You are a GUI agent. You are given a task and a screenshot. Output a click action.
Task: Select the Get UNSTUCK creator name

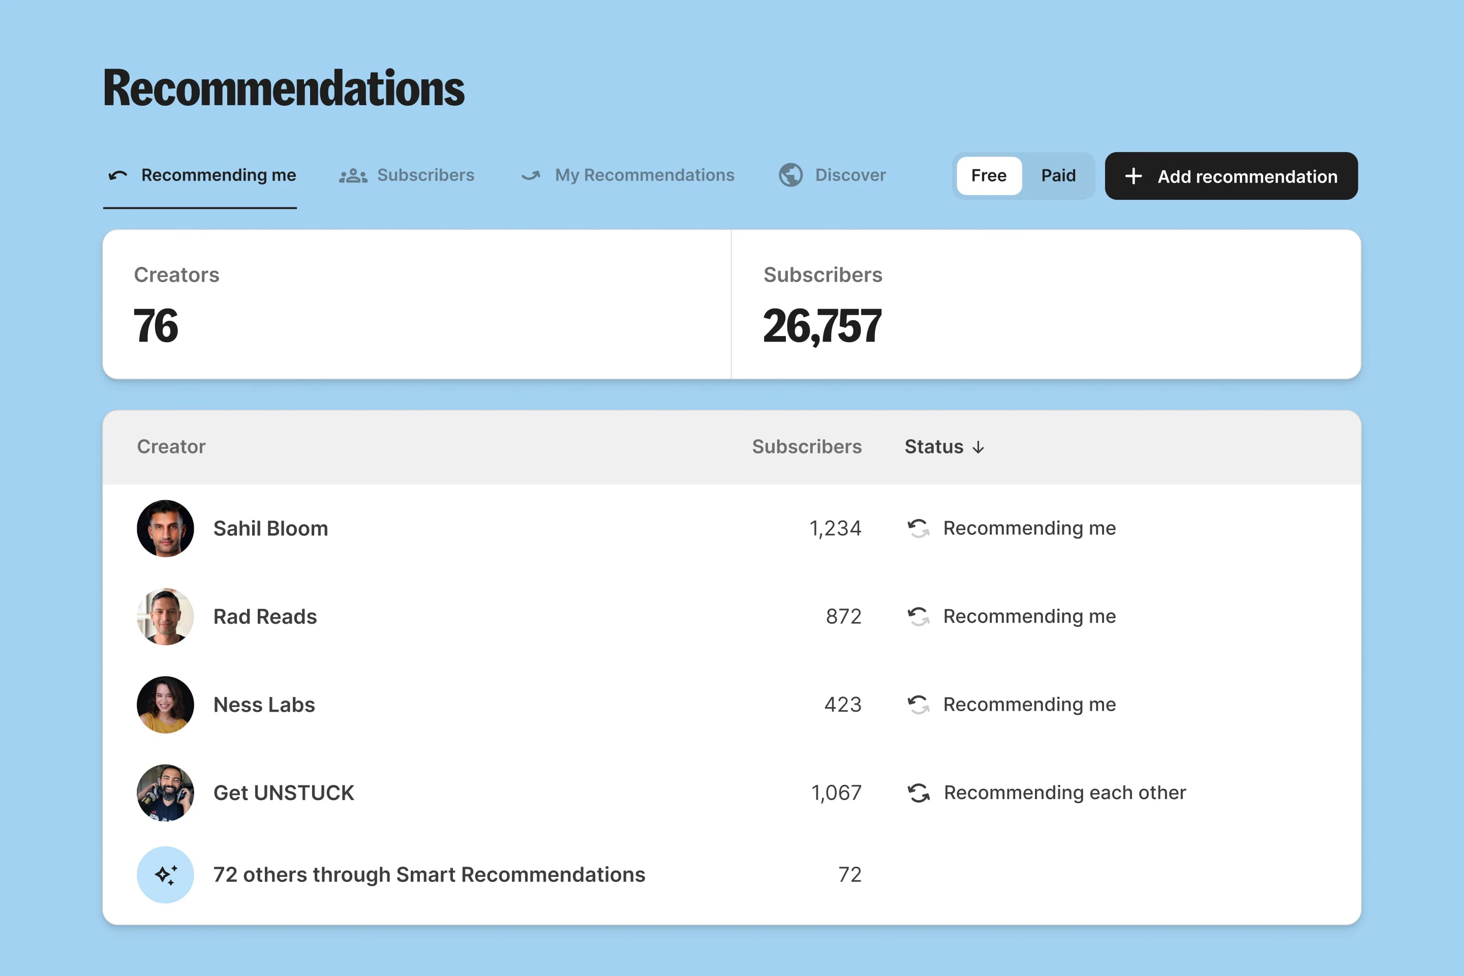pyautogui.click(x=284, y=792)
